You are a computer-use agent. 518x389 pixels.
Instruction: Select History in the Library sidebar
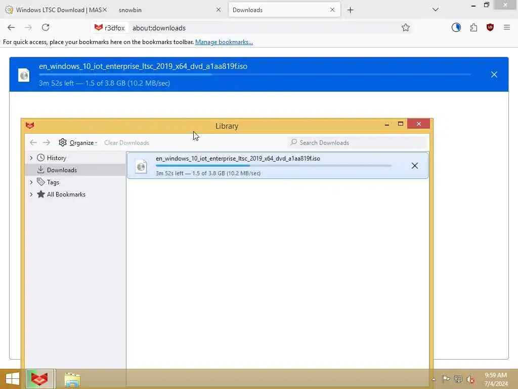click(57, 158)
